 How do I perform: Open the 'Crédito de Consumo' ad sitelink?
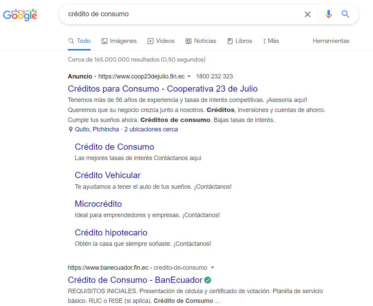coord(115,147)
